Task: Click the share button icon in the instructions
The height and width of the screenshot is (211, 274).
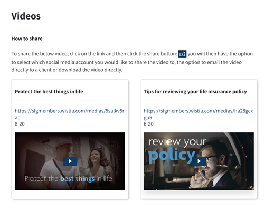Action: click(x=182, y=54)
